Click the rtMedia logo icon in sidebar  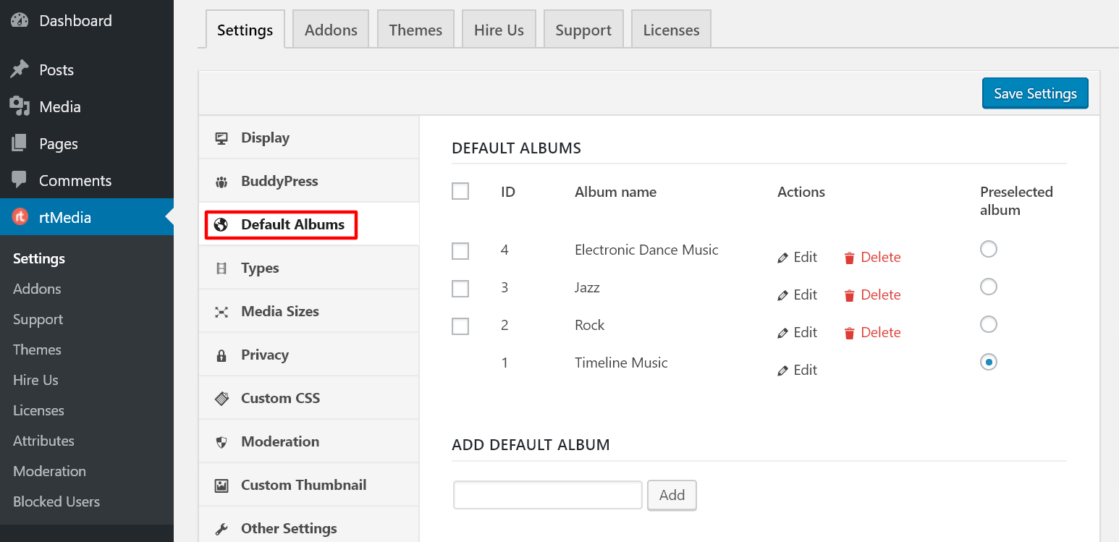(x=20, y=216)
